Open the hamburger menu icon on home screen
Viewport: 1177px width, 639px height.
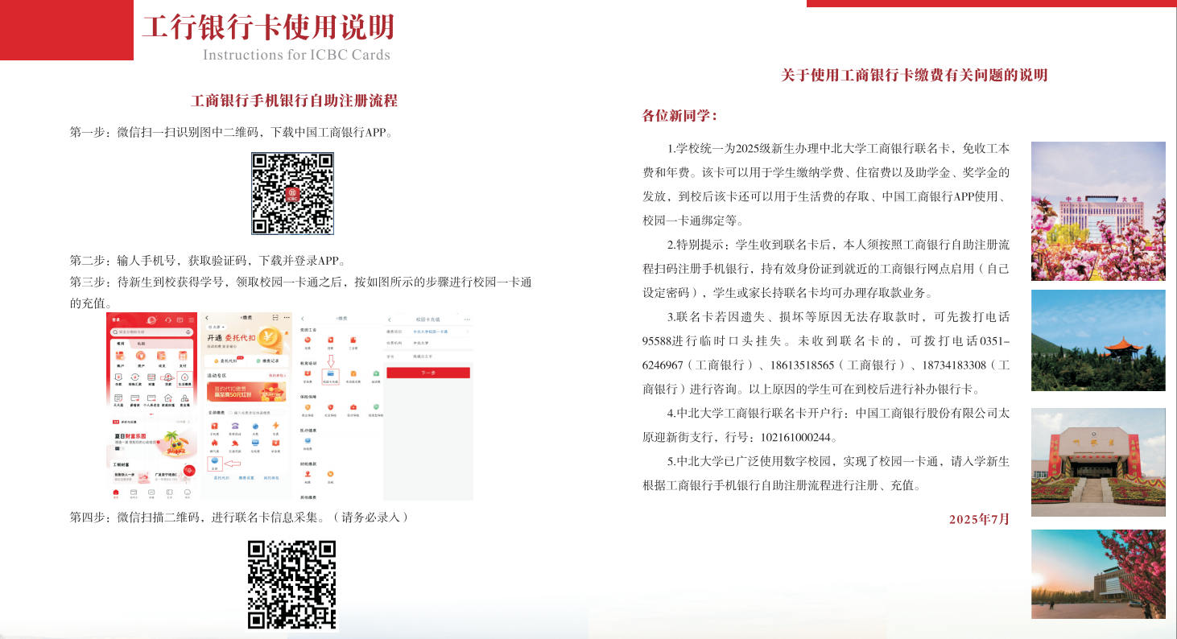click(x=192, y=320)
